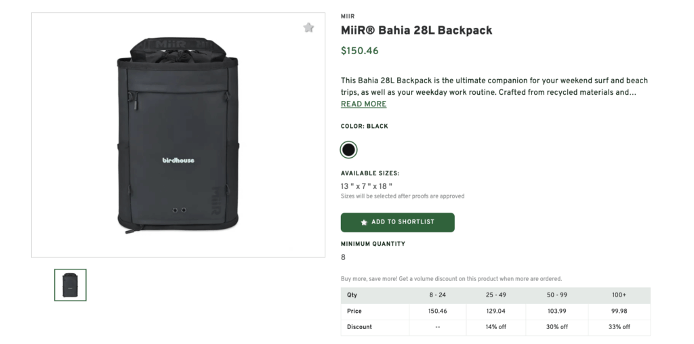Click the star icon in Add to Shortlist
Screen dimensions: 694x344
click(x=364, y=222)
